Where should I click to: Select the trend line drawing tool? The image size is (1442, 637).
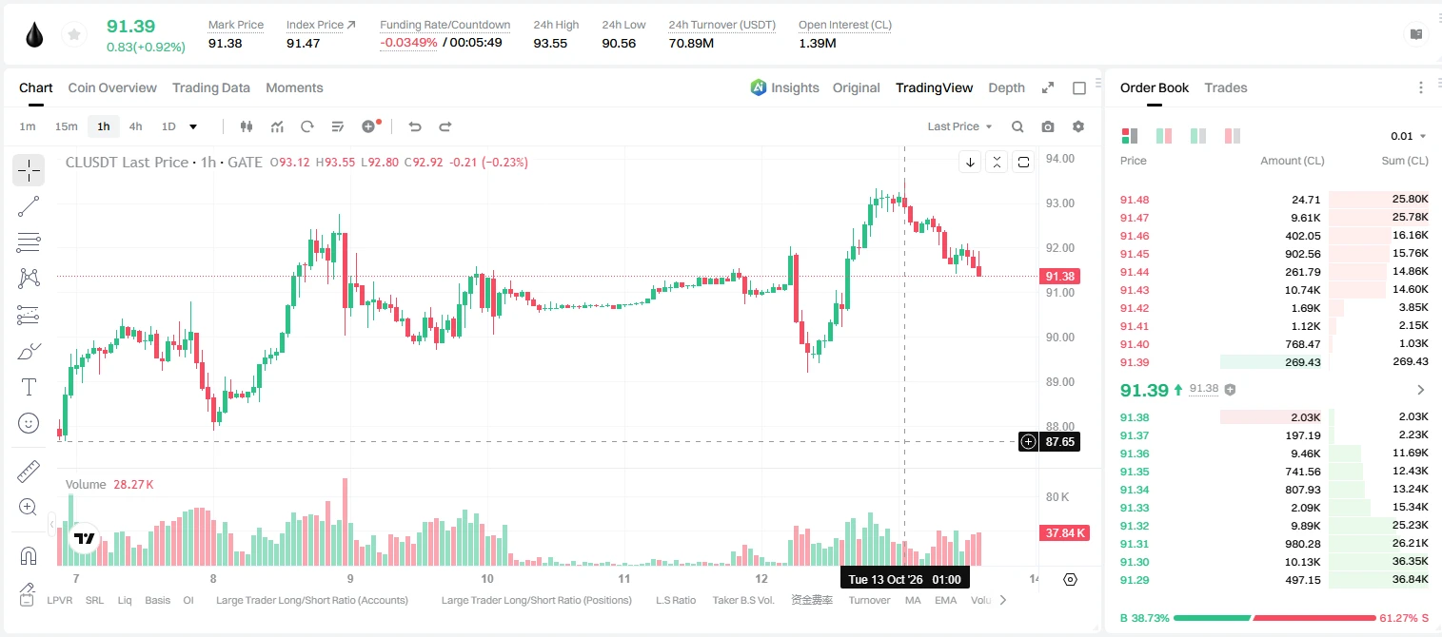tap(29, 207)
